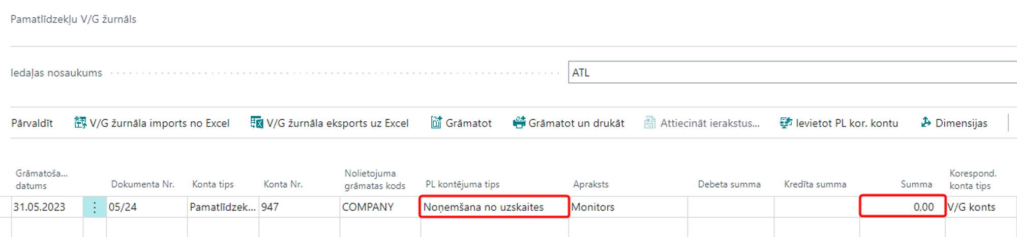This screenshot has width=1017, height=237.
Task: Click the V/G žurnāla imports no Excel icon
Action: point(80,123)
